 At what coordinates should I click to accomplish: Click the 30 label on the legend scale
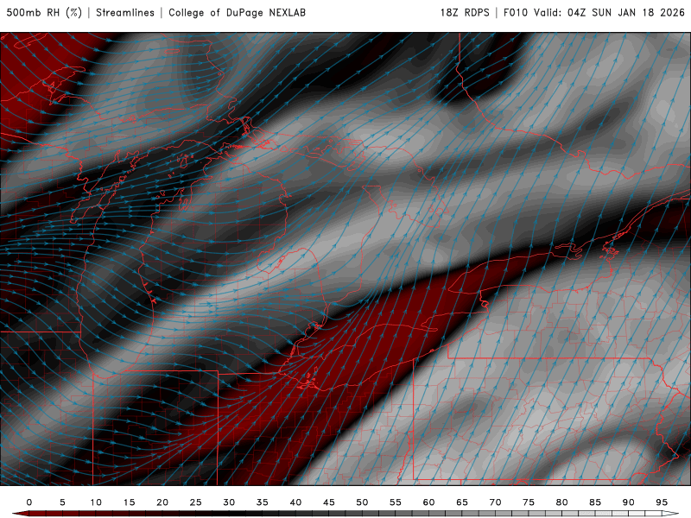[x=229, y=502]
